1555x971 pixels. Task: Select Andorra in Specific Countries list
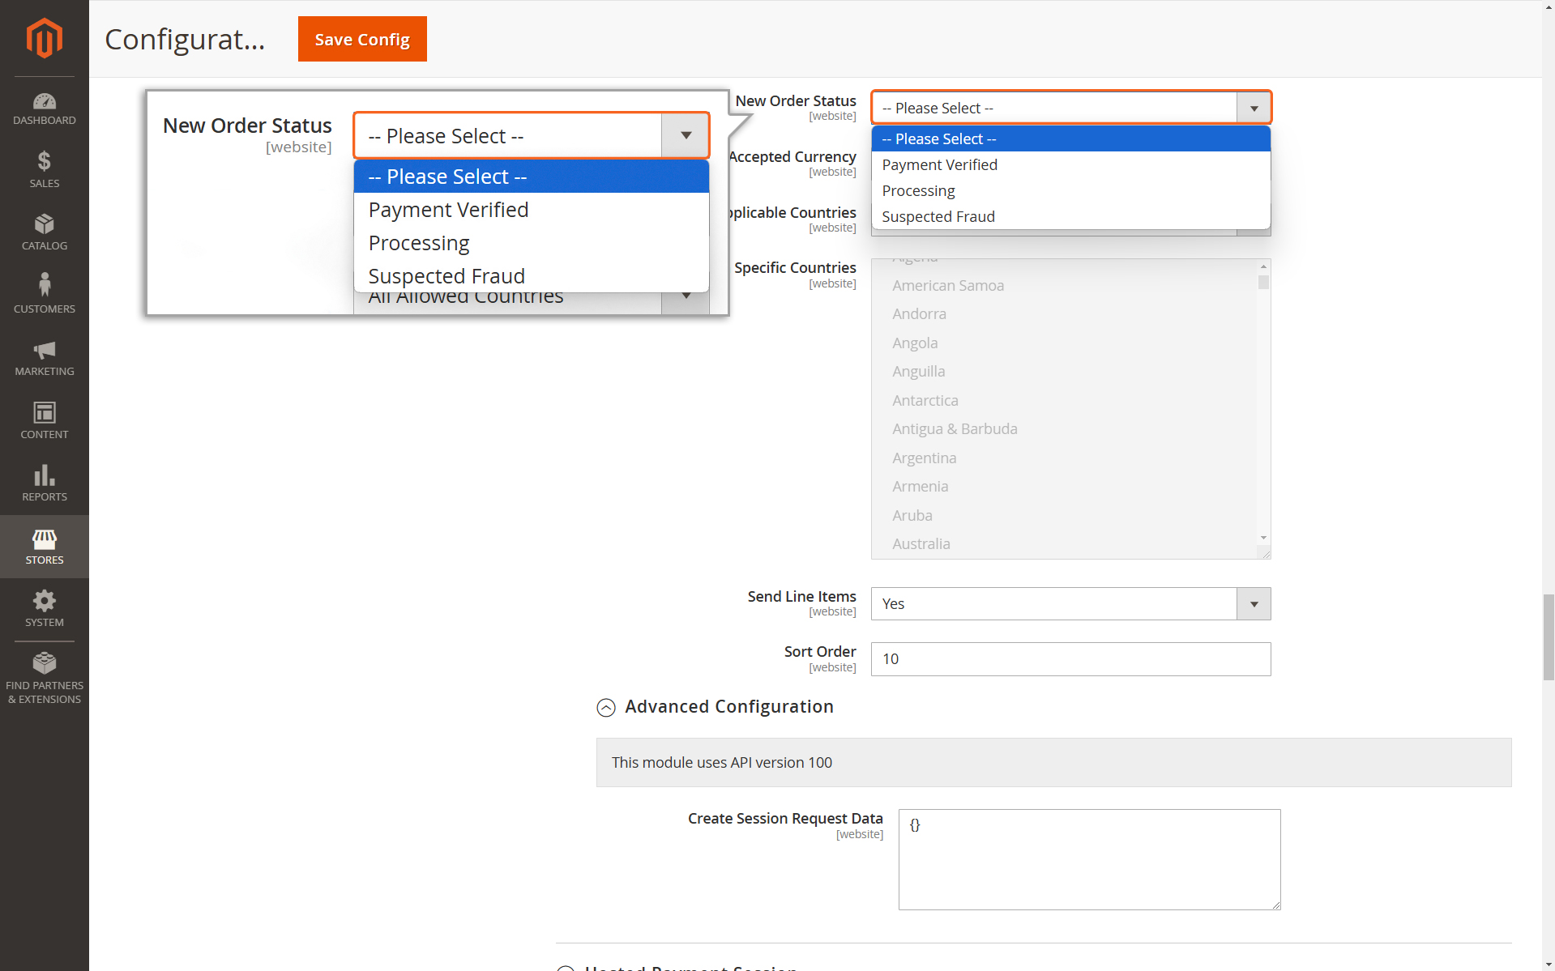tap(919, 314)
